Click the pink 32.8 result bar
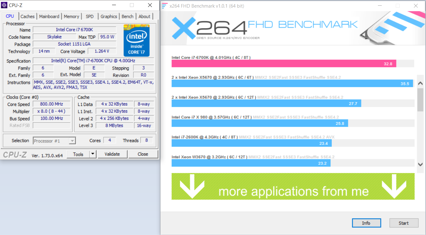426x235 pixels. 284,64
